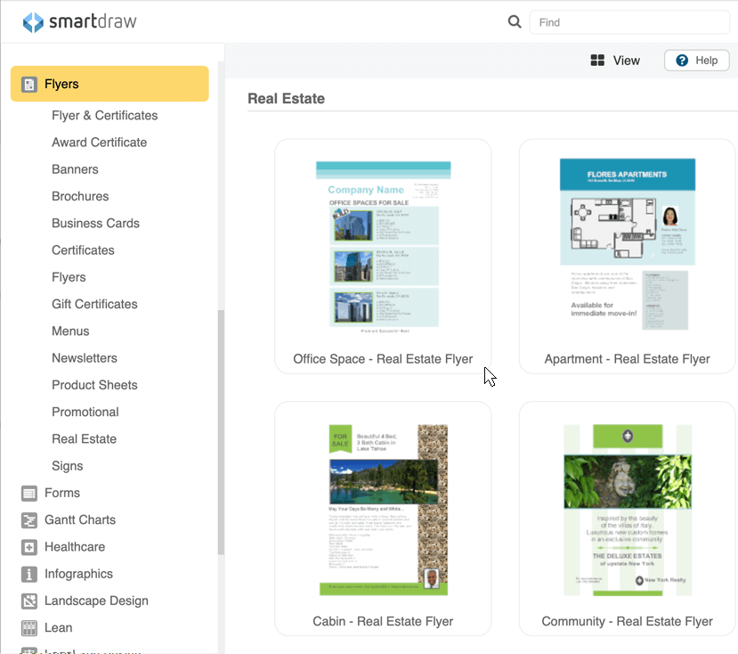The height and width of the screenshot is (654, 738).
Task: Click the Office Space - Real Estate Flyer title
Action: pyautogui.click(x=383, y=359)
